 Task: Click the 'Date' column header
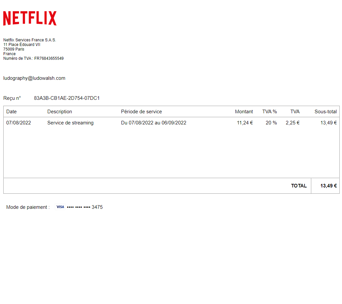click(11, 112)
